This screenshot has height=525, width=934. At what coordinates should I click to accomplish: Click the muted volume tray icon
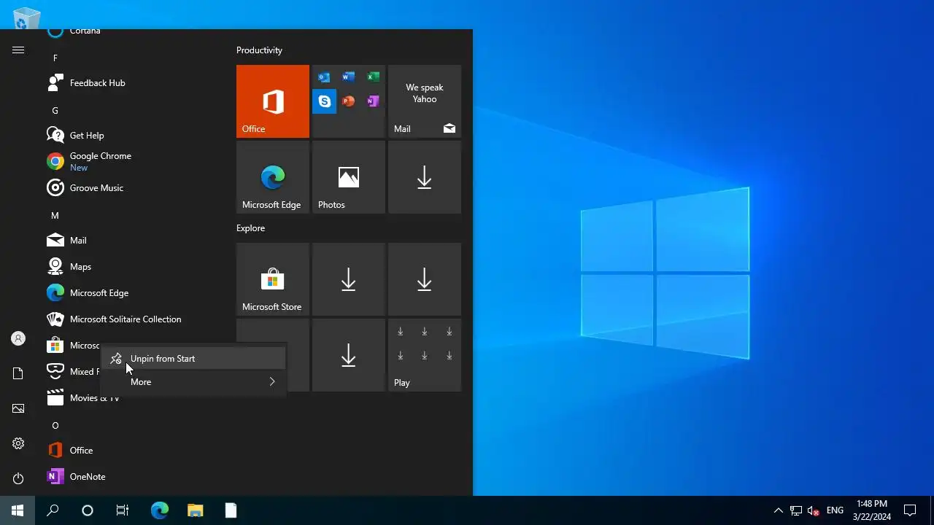[x=814, y=510]
